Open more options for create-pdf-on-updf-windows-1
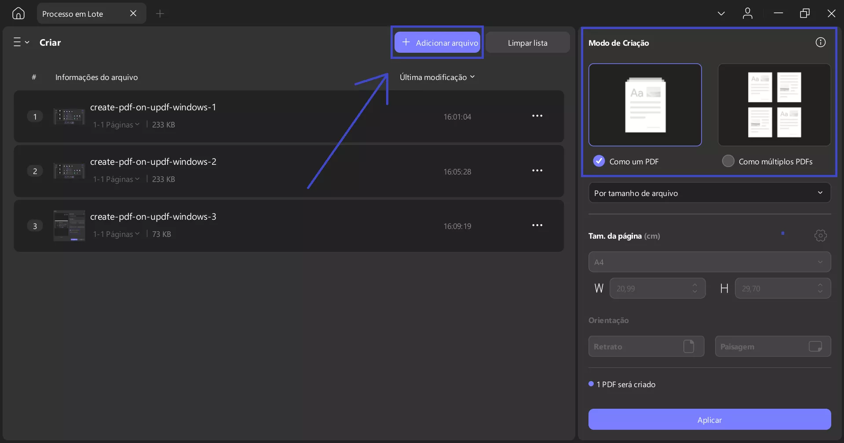The width and height of the screenshot is (844, 443). [x=537, y=116]
